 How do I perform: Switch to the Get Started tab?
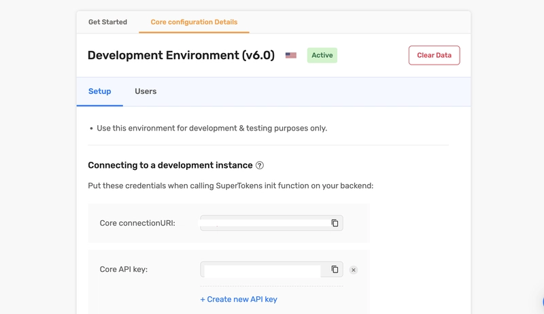click(107, 22)
